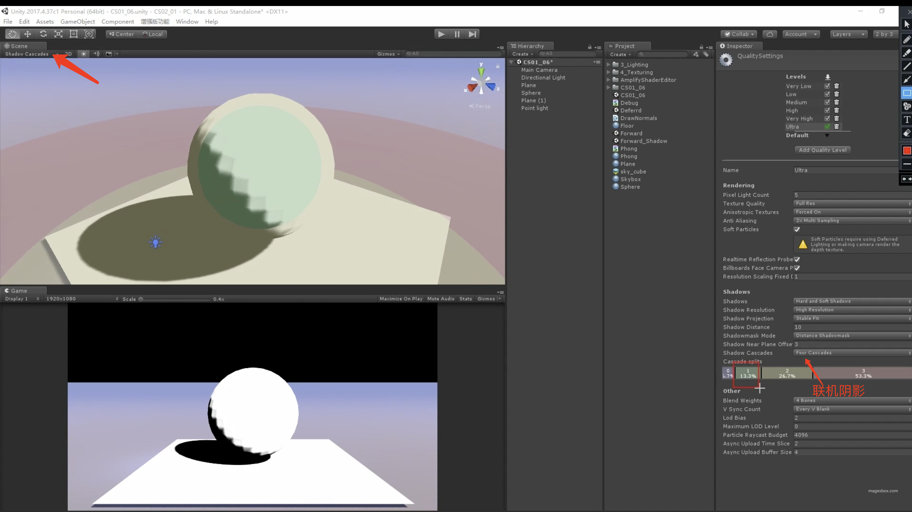The height and width of the screenshot is (512, 912).
Task: Click the Step forward button
Action: tap(472, 34)
